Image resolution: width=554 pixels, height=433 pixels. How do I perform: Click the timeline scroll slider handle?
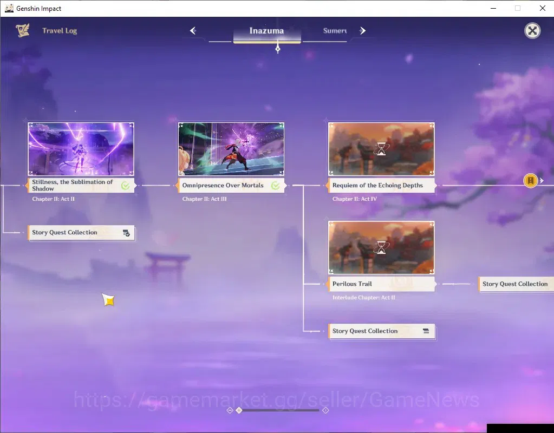pos(239,410)
